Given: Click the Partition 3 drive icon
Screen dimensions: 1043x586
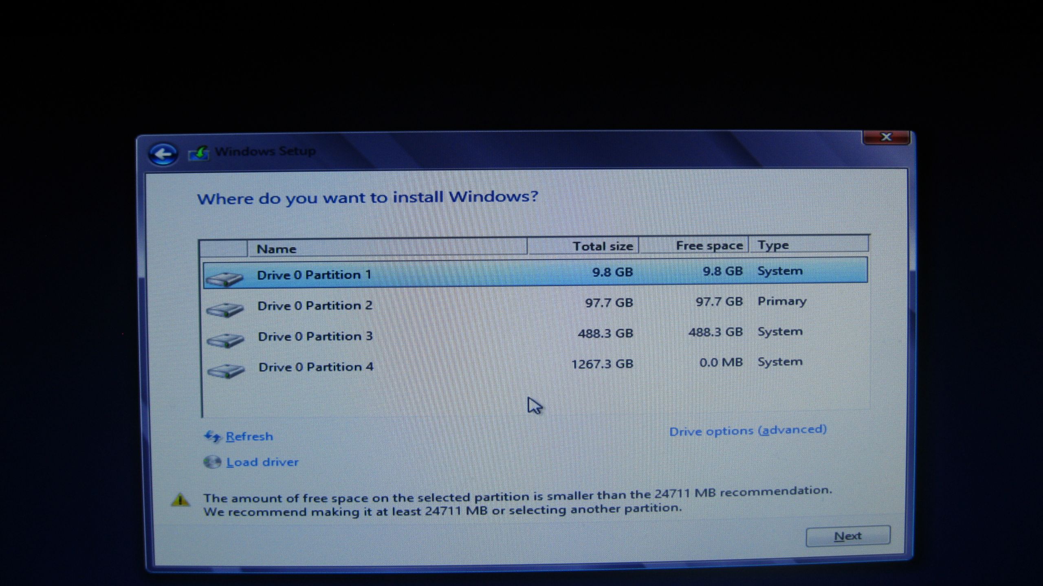Looking at the screenshot, I should click(225, 340).
